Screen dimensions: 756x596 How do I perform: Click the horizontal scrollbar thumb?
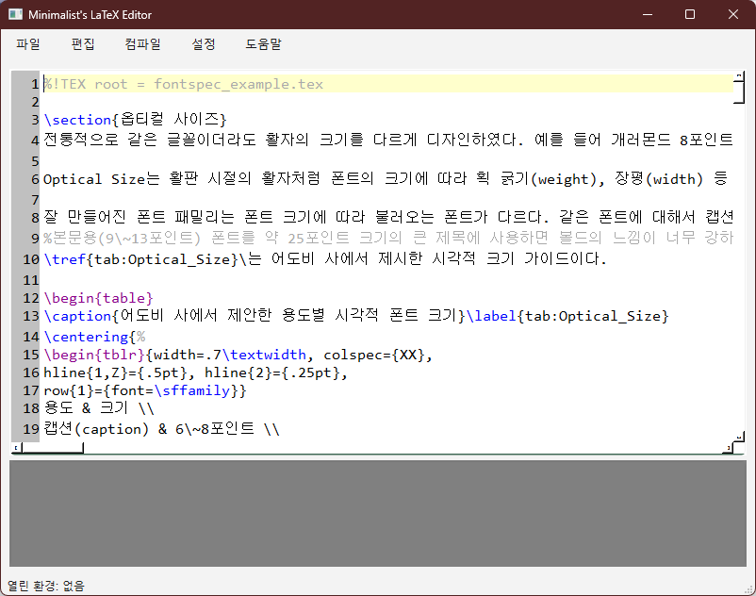52,448
